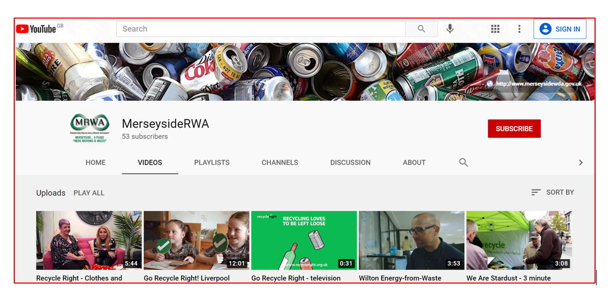Open the three-dot settings menu

pos(519,28)
